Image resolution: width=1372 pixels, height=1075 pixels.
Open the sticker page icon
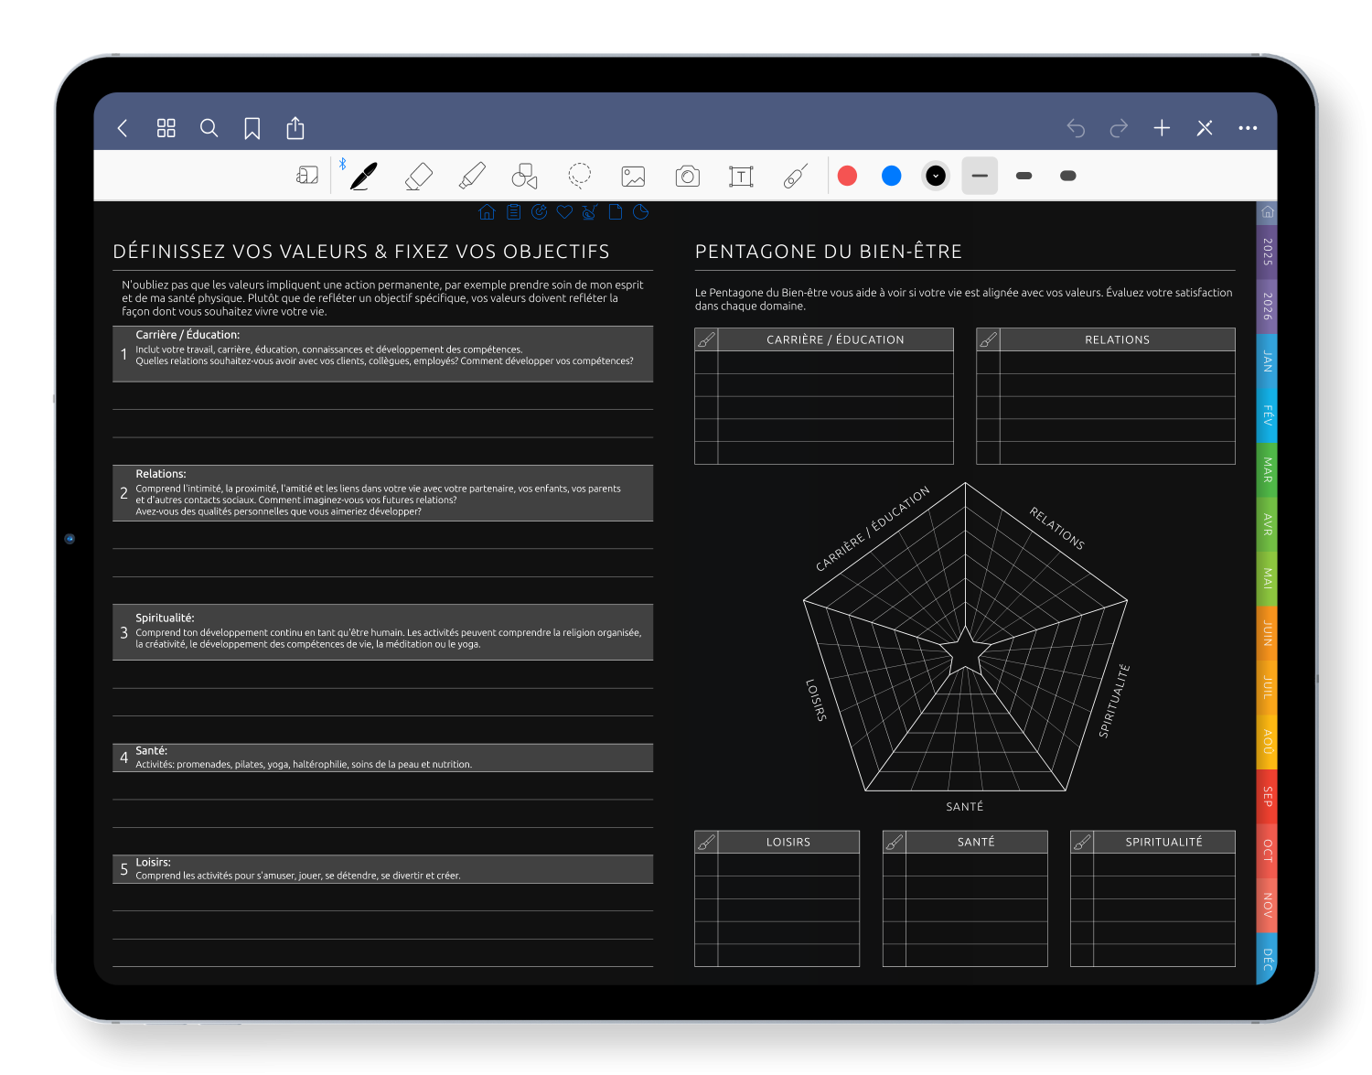click(641, 212)
